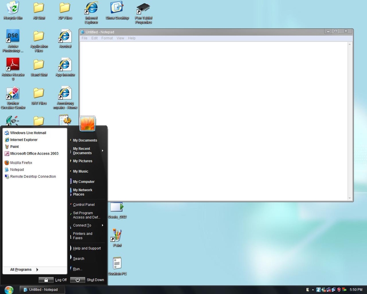Launch Paint from Start menu
This screenshot has width=367, height=294.
tap(35, 147)
